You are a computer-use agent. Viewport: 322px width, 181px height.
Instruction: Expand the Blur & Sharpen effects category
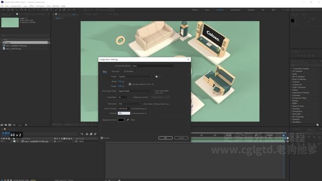tap(291, 76)
